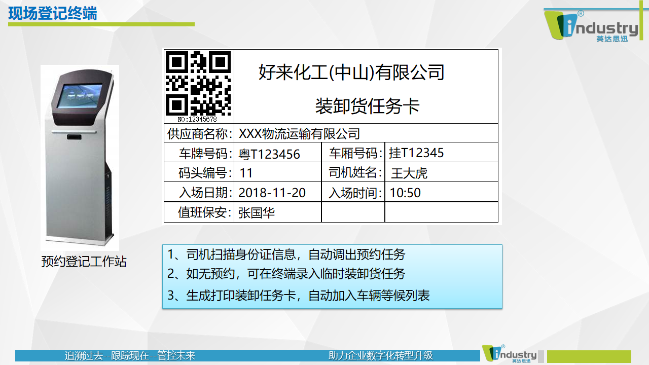Select the guard name 张国华

click(x=257, y=213)
